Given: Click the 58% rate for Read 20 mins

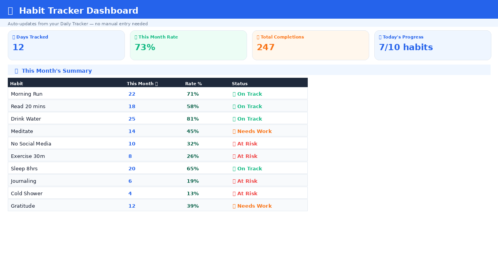Looking at the screenshot, I should [193, 107].
